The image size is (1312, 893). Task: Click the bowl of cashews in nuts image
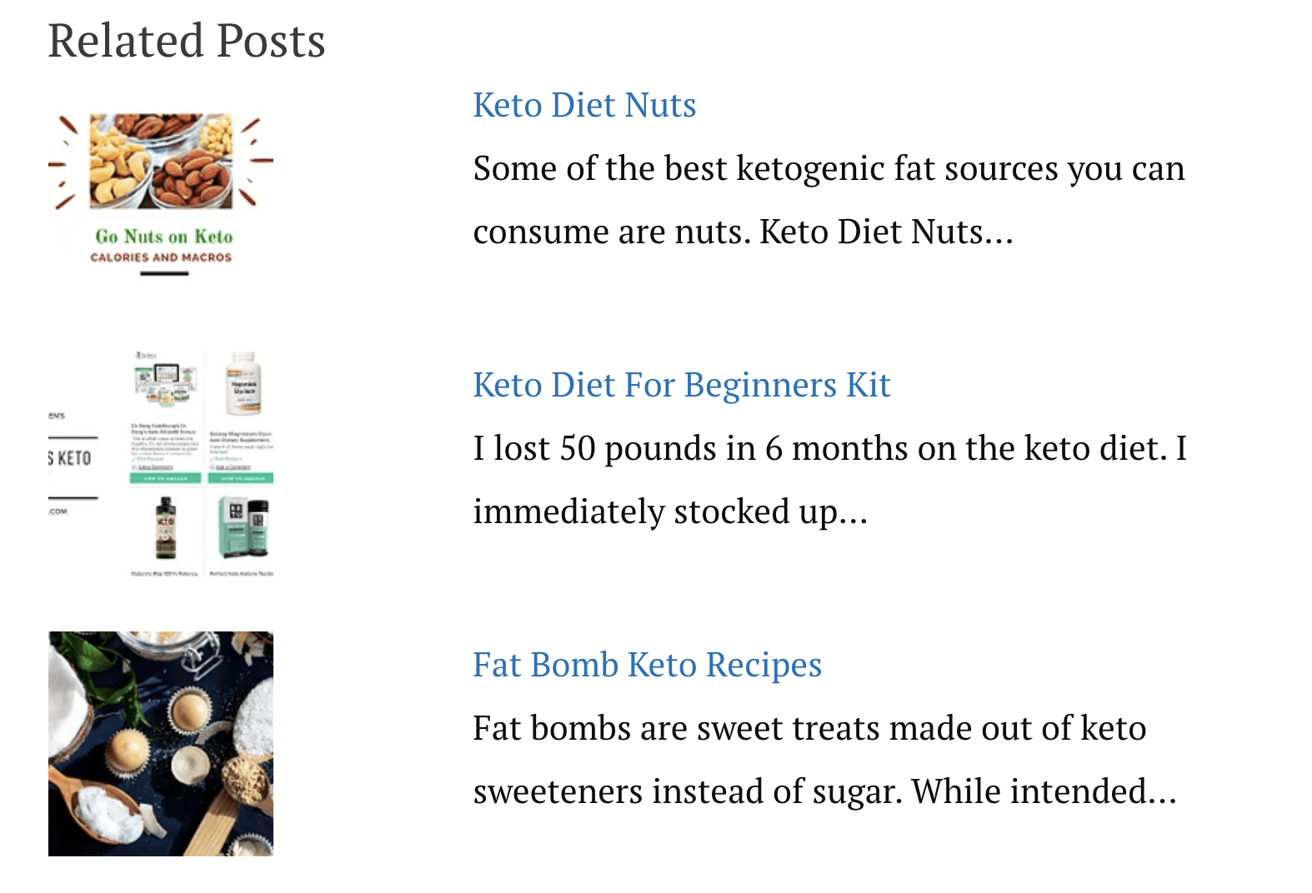(117, 167)
